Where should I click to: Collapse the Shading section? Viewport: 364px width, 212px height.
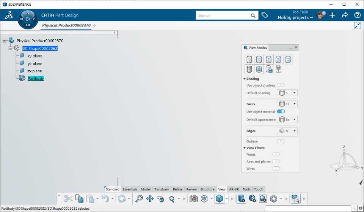coord(245,79)
